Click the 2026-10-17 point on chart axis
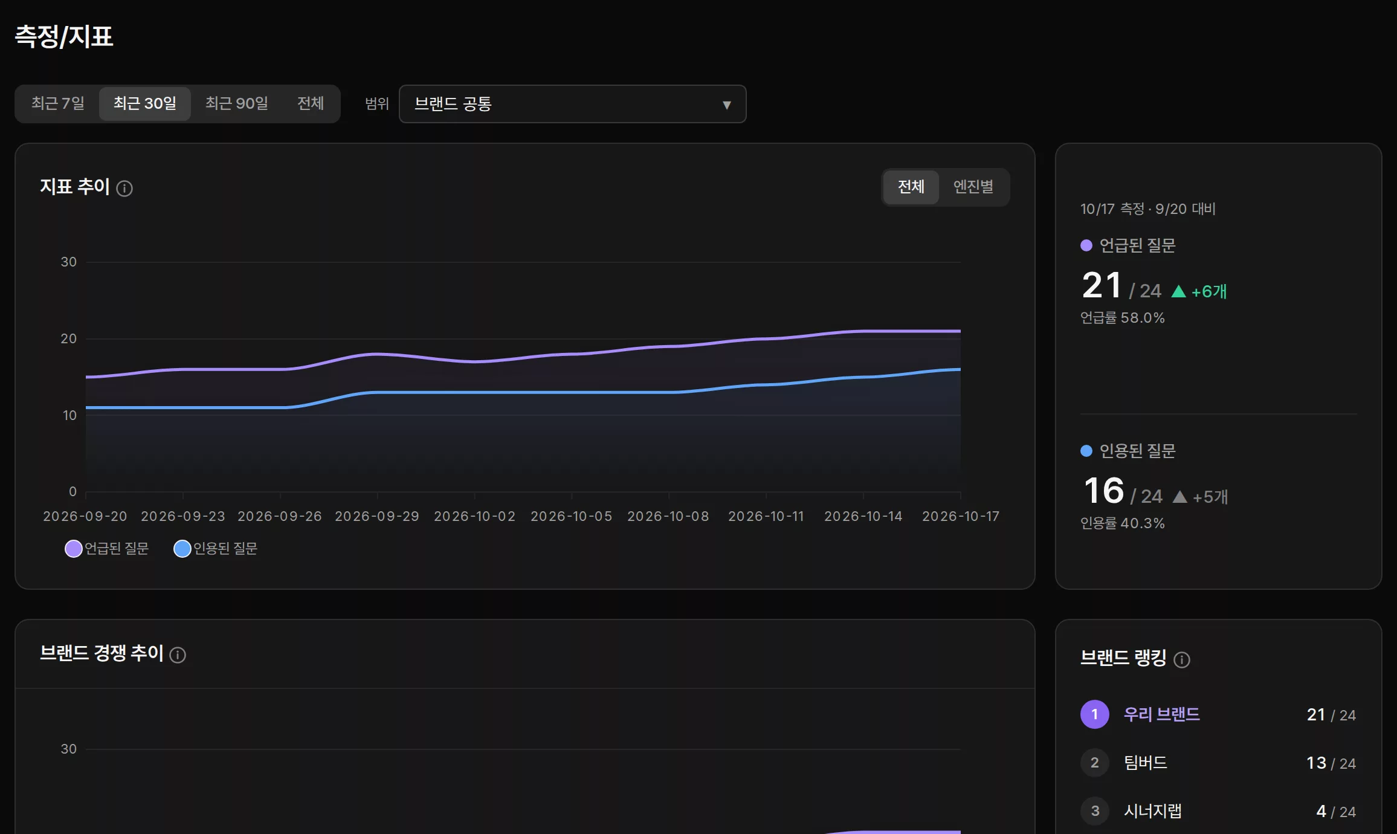 click(961, 516)
